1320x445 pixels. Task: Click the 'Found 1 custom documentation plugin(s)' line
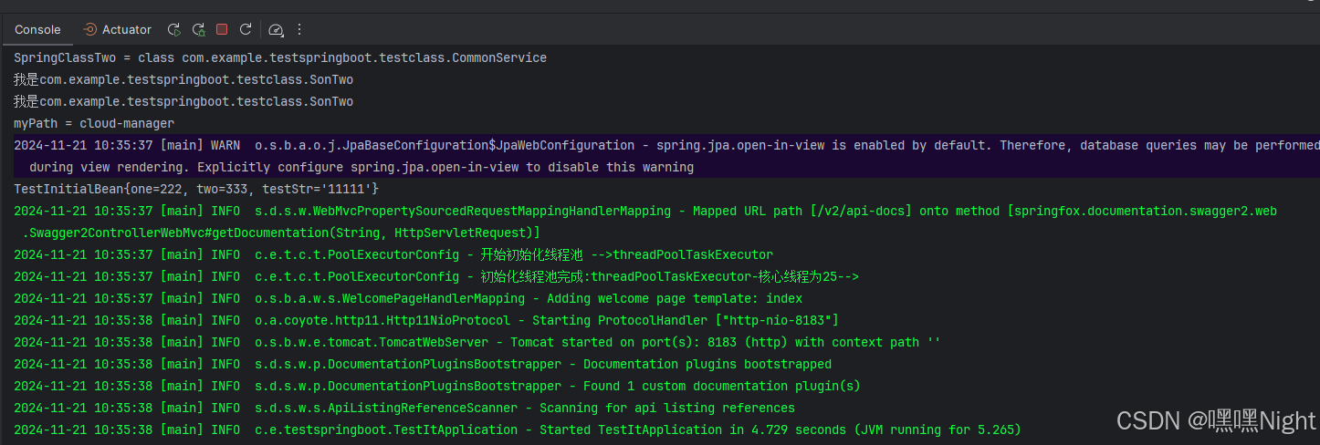coord(437,386)
